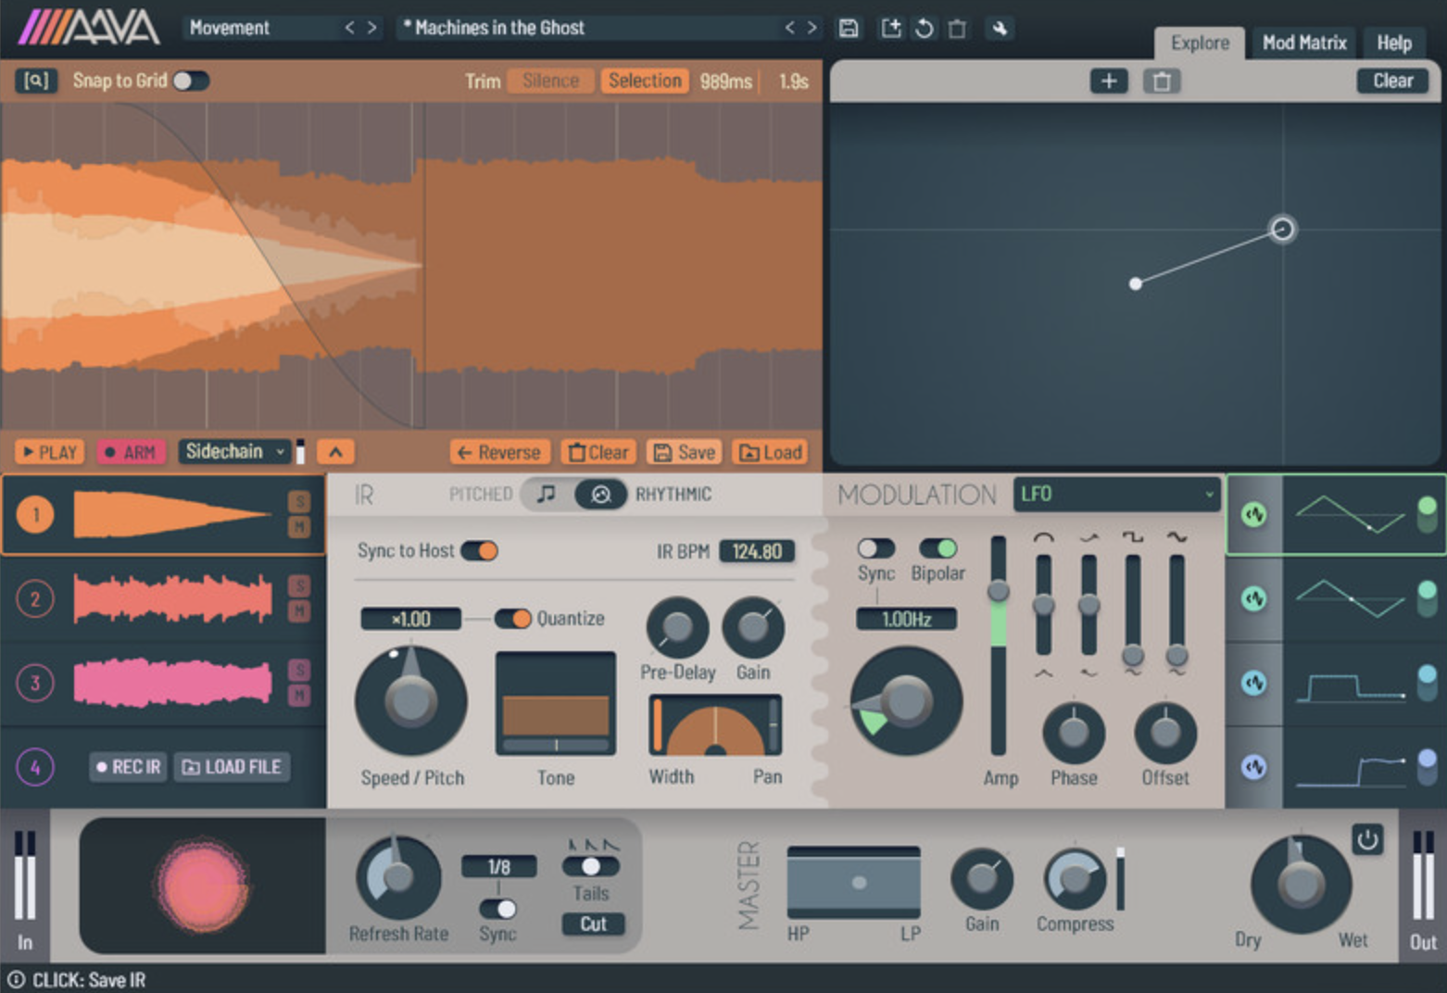Switch to the Explore tab
Viewport: 1447px width, 993px height.
pyautogui.click(x=1200, y=44)
